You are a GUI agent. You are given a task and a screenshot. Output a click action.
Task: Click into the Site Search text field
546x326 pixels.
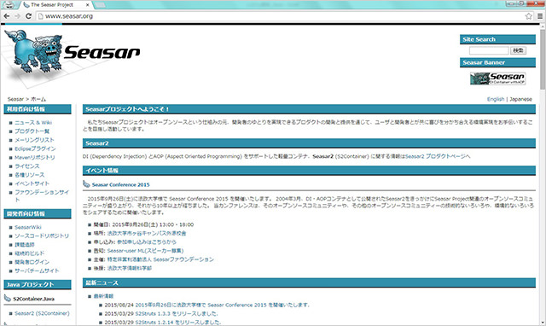pyautogui.click(x=489, y=50)
